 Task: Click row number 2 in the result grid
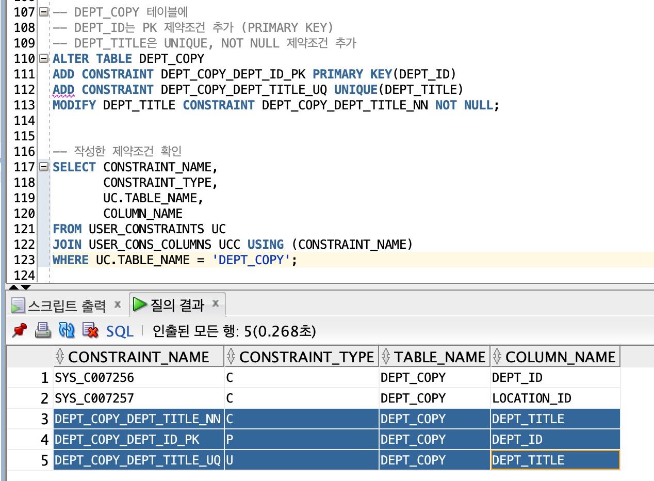coord(30,398)
